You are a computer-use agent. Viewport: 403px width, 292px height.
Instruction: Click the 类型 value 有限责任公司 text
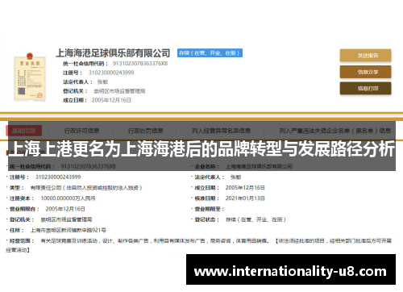(x=86, y=188)
